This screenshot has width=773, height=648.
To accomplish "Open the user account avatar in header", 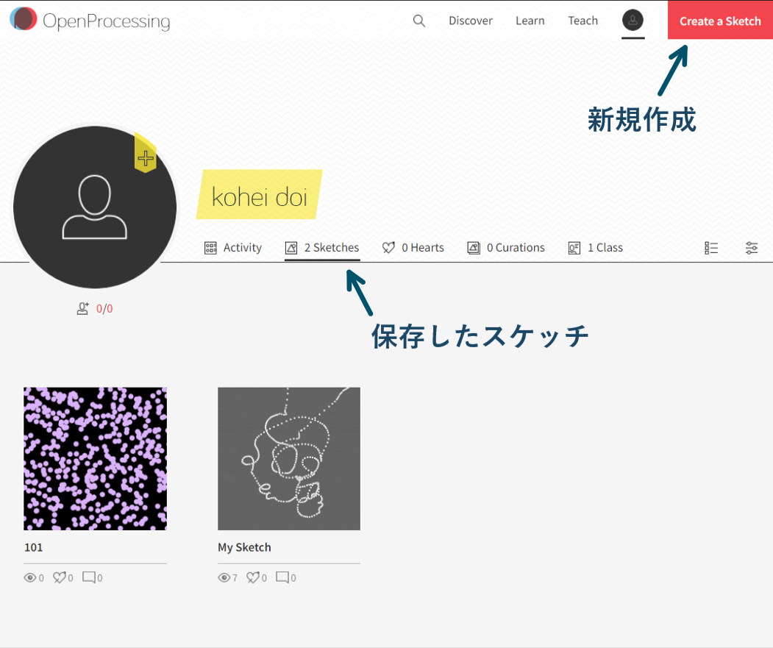I will click(633, 20).
